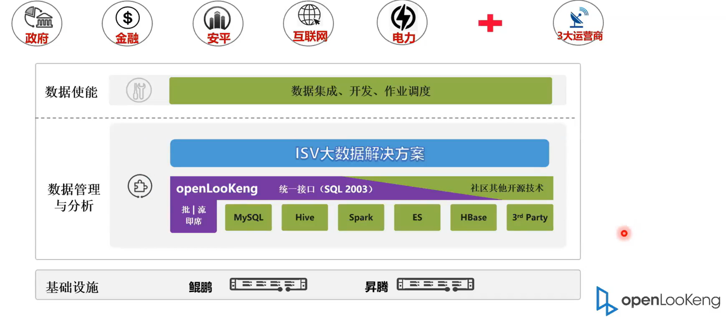Image resolution: width=726 pixels, height=317 pixels.
Task: Click the openLooKeng logo in the corner
Action: tap(658, 300)
